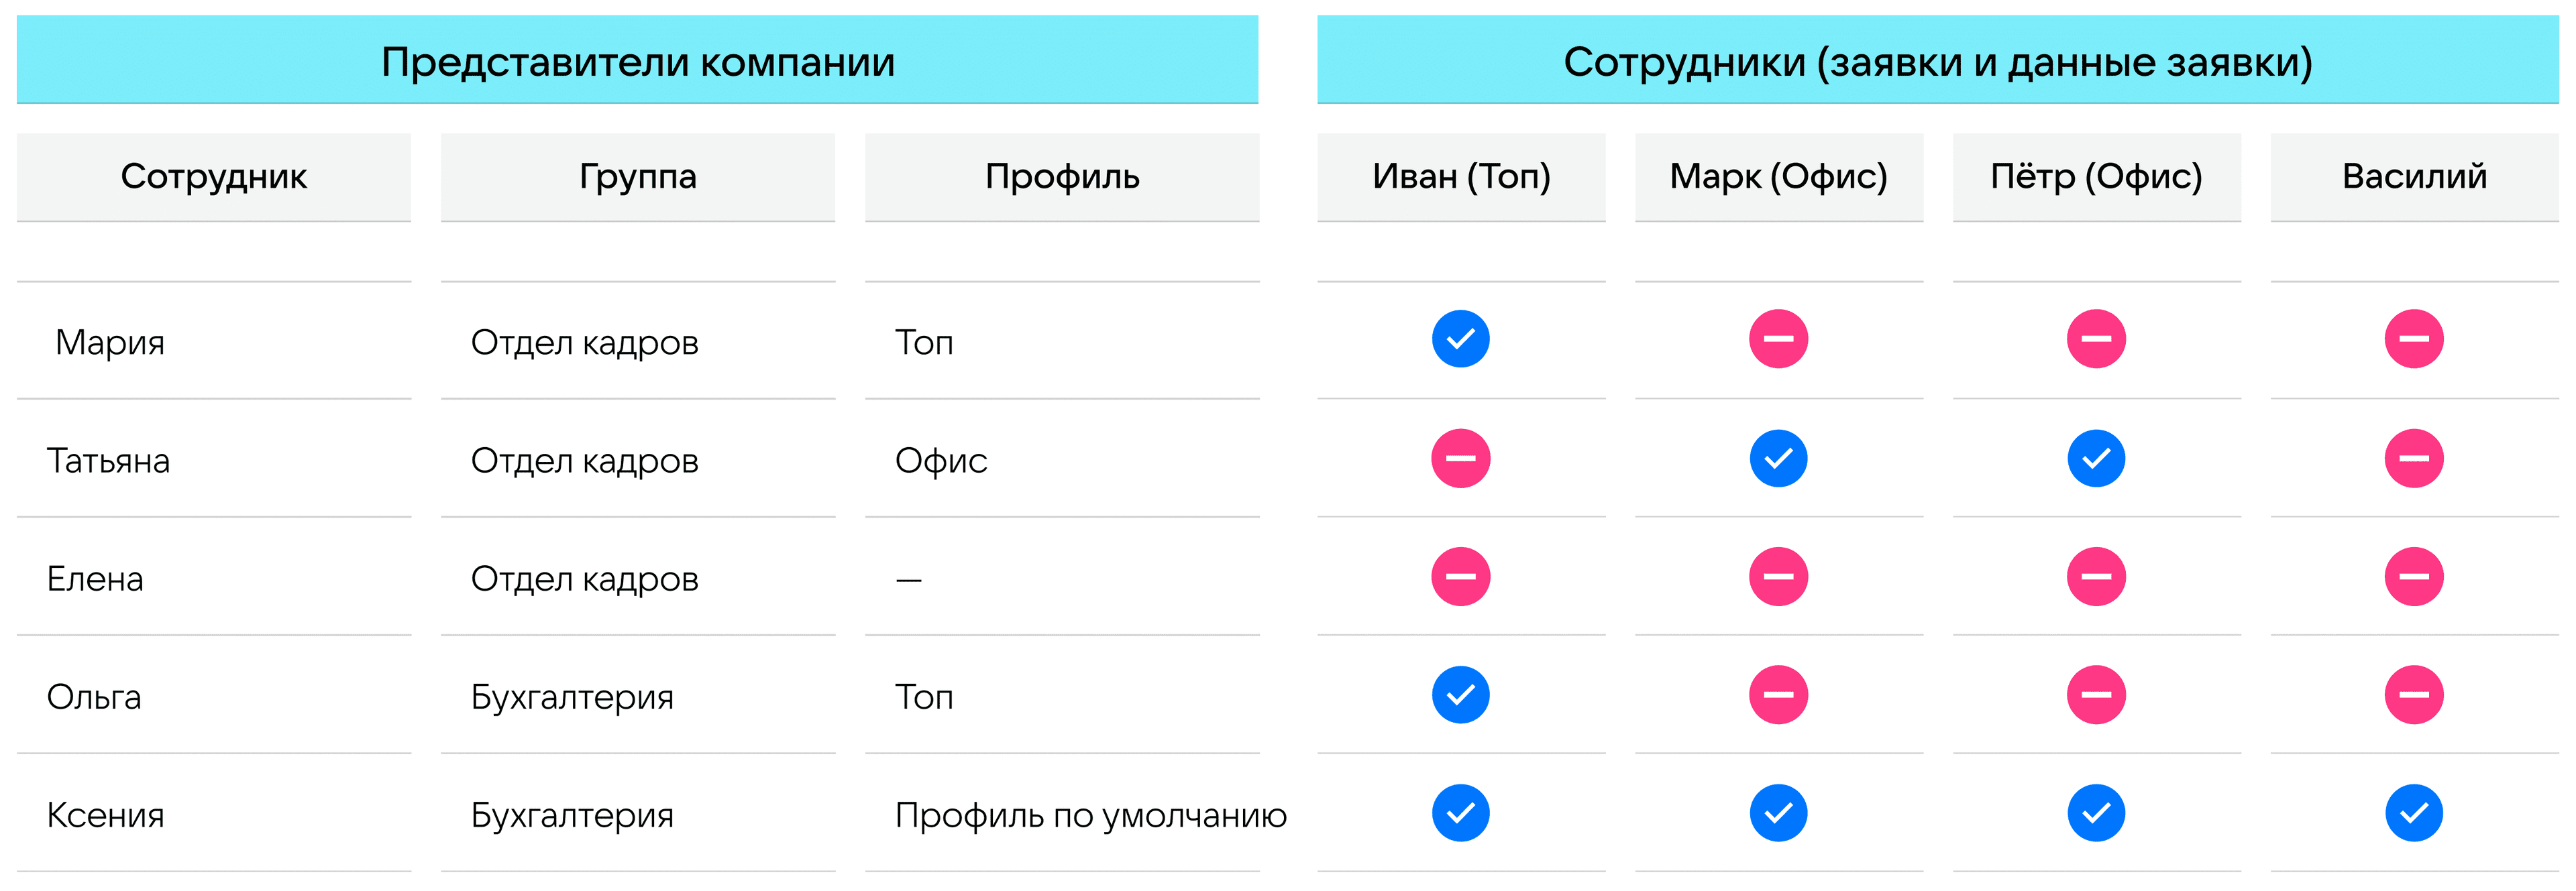Click the blue checkmark for Мария and Иван
Image resolution: width=2576 pixels, height=891 pixels.
pyautogui.click(x=1460, y=340)
